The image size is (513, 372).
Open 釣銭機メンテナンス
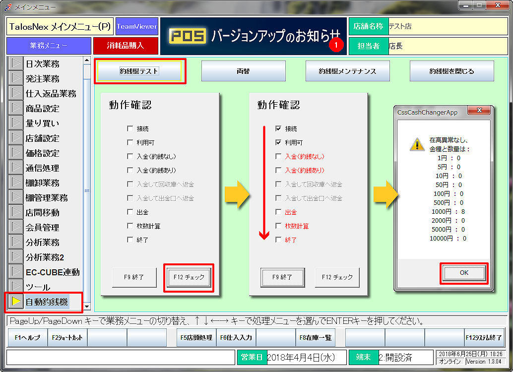pos(347,71)
